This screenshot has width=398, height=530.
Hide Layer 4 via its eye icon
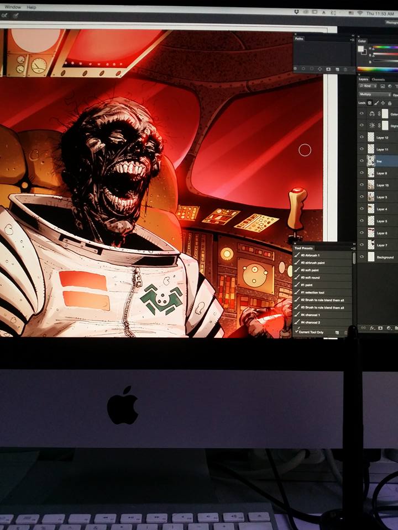pyautogui.click(x=362, y=209)
